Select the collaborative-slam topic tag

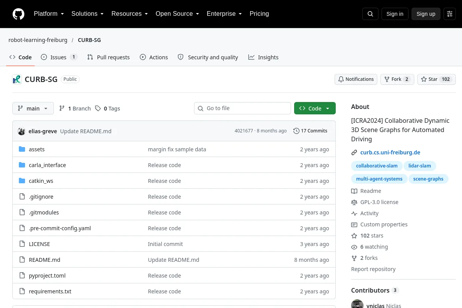(377, 166)
